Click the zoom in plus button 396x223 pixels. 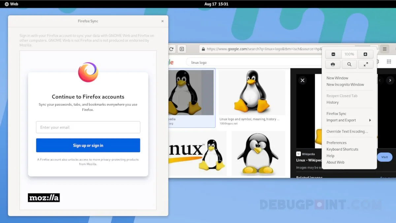pos(365,54)
